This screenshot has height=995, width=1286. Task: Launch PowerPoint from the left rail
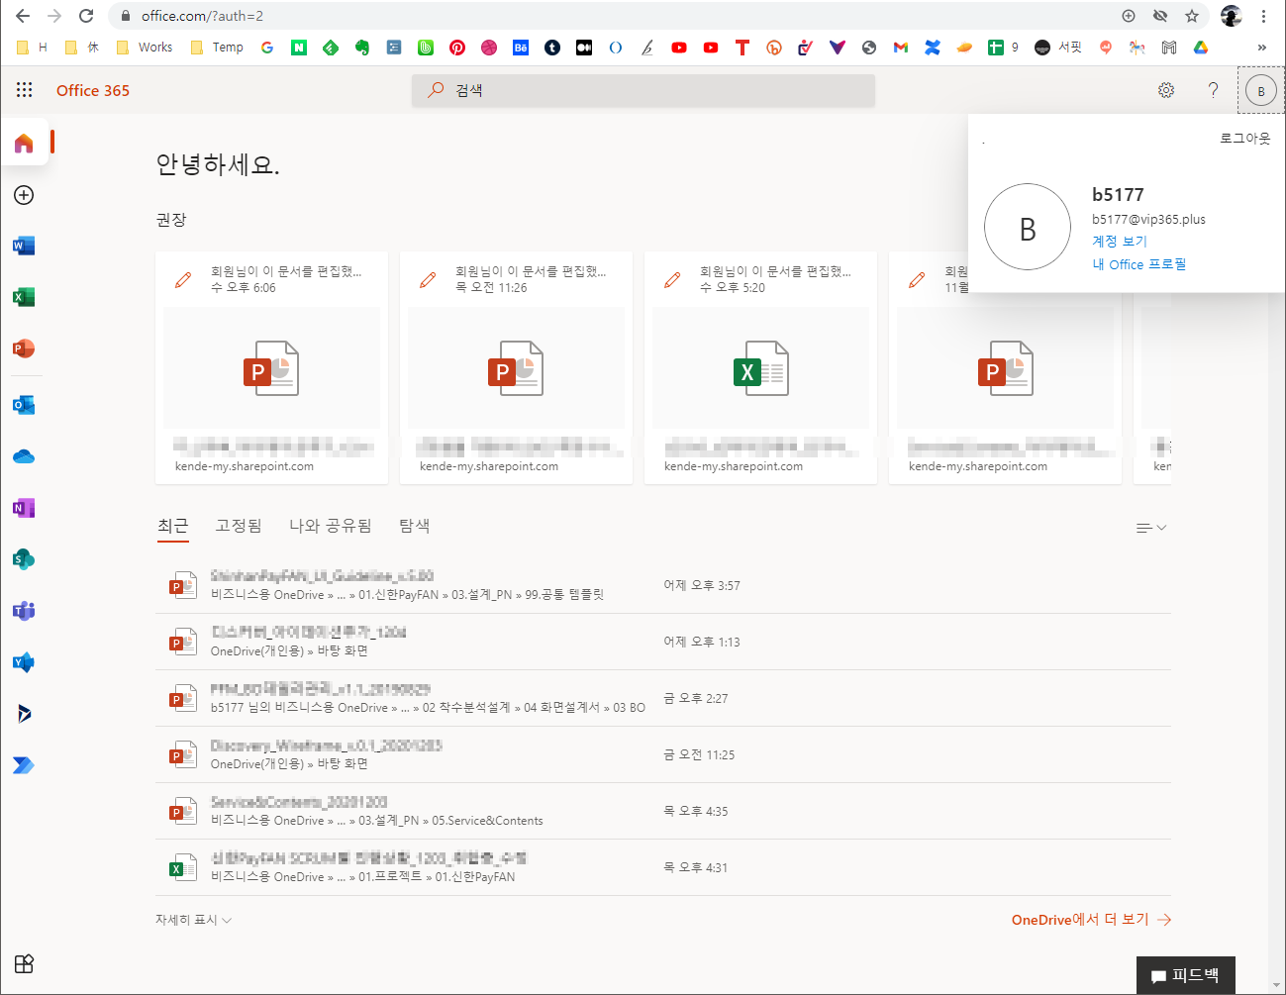pyautogui.click(x=24, y=348)
